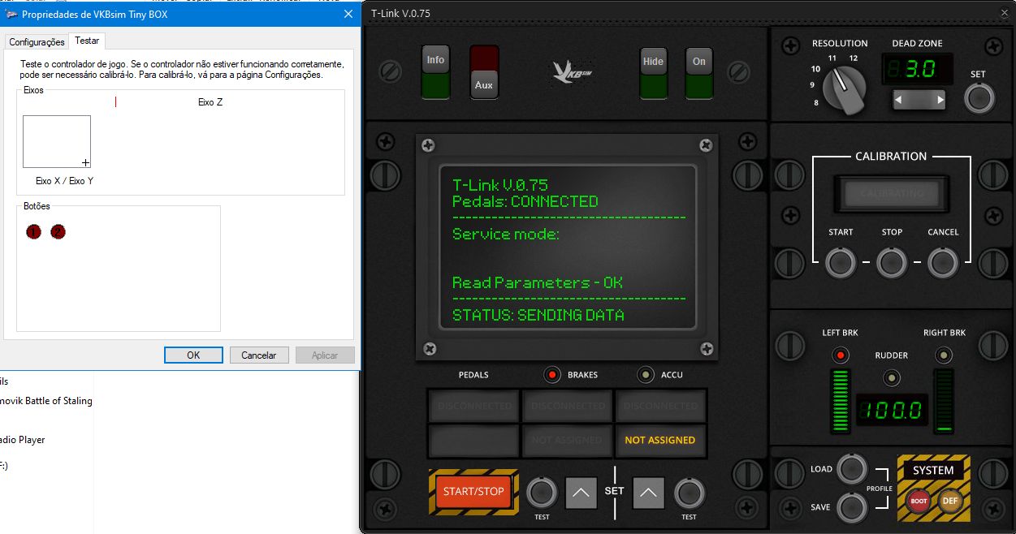Click 'Read Parameters - OK' screen text
Image resolution: width=1016 pixels, height=534 pixels.
click(538, 282)
